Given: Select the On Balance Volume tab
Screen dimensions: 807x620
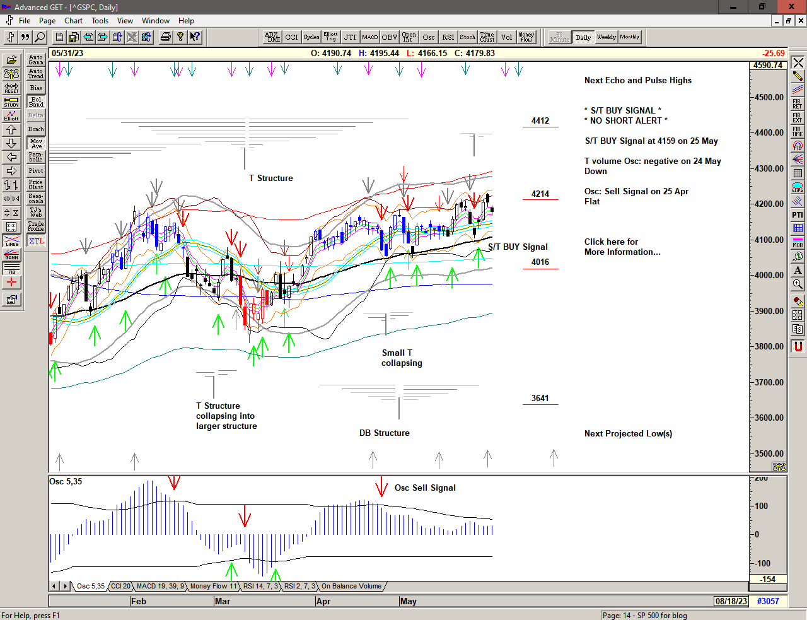Looking at the screenshot, I should pos(351,587).
